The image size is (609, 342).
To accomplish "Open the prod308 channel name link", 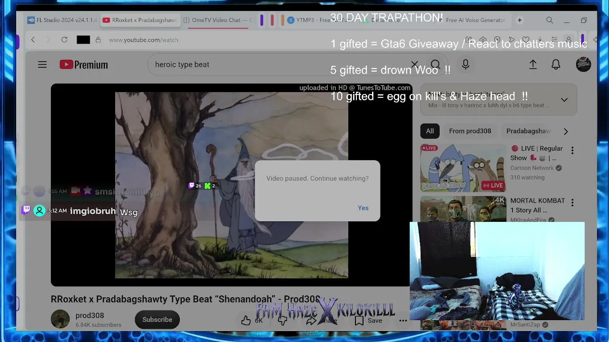I will point(89,315).
